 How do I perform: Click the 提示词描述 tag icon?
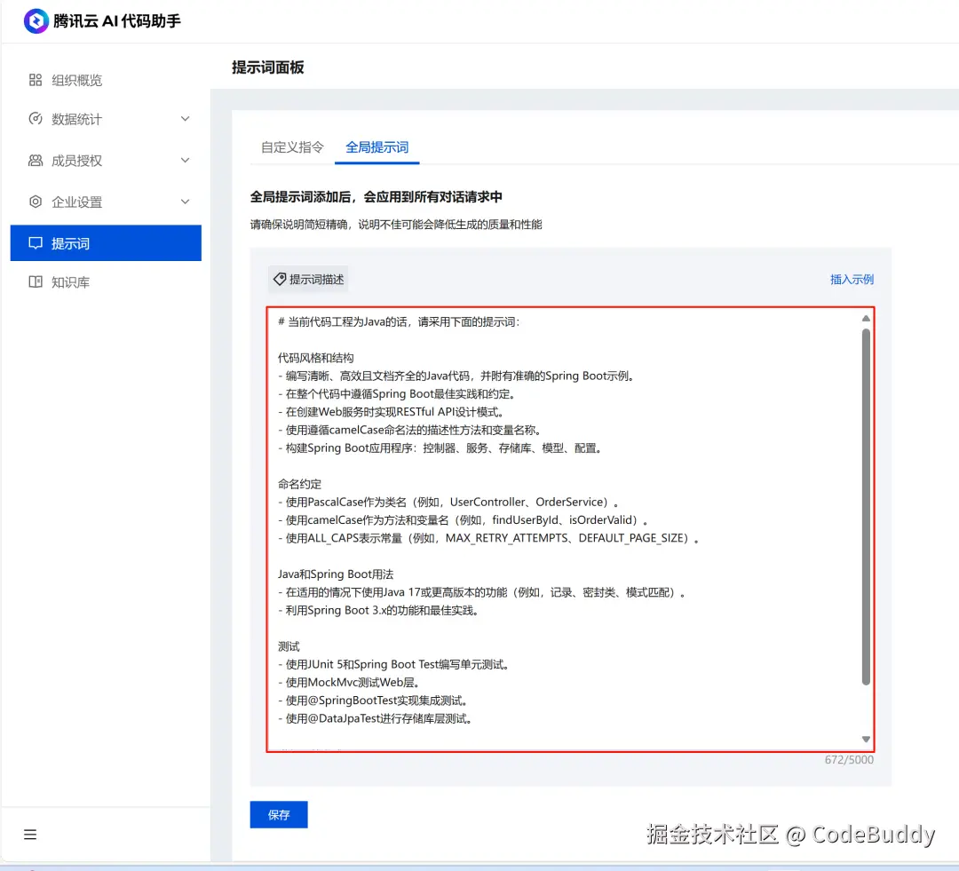[x=281, y=279]
